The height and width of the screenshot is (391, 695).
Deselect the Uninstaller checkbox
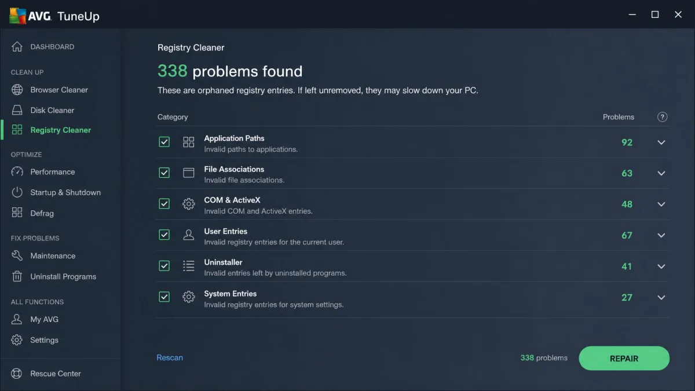164,266
